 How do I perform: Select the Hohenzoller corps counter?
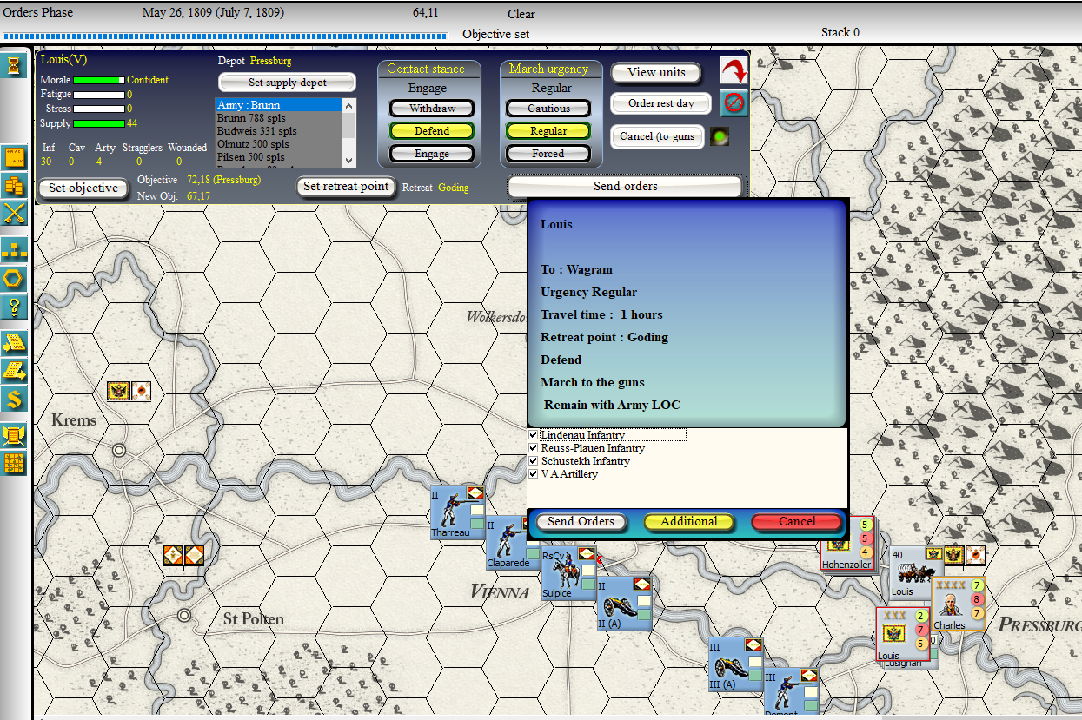point(847,545)
